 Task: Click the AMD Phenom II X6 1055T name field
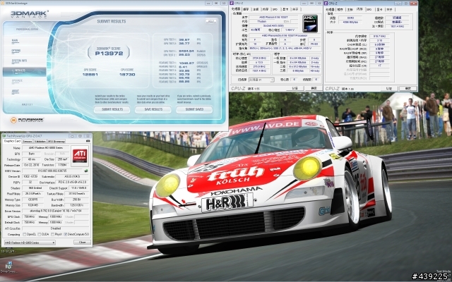[273, 17]
